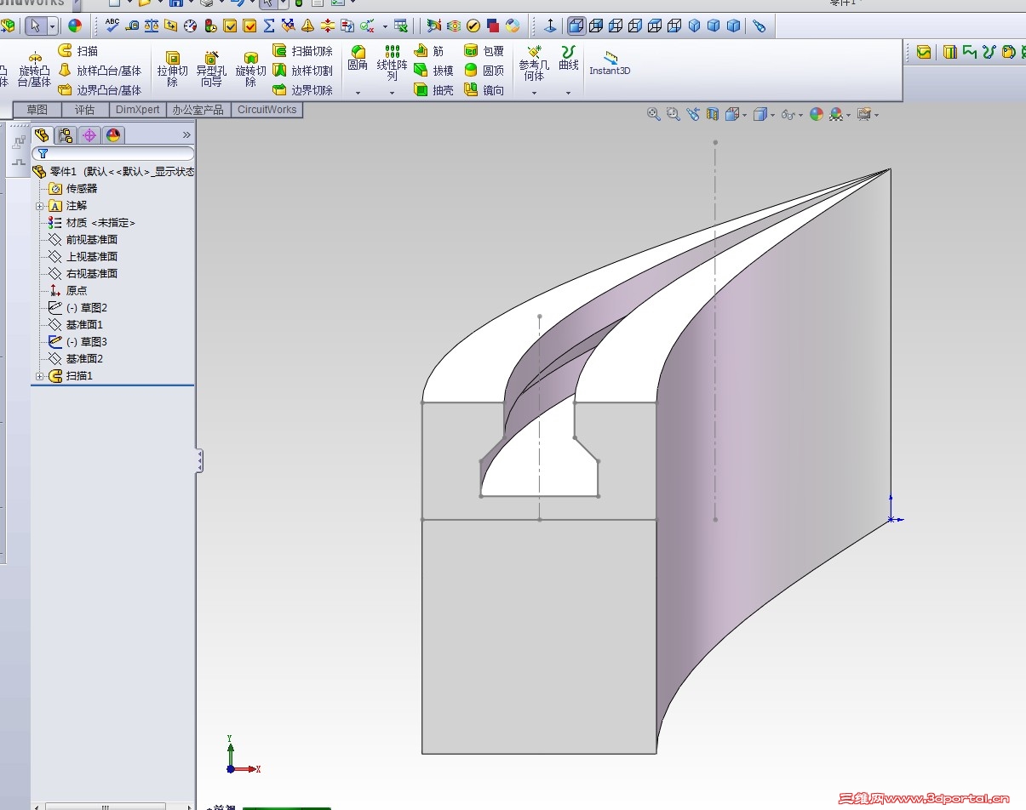The height and width of the screenshot is (810, 1026).
Task: Click the 放样切割 lofted cut tool
Action: point(302,71)
